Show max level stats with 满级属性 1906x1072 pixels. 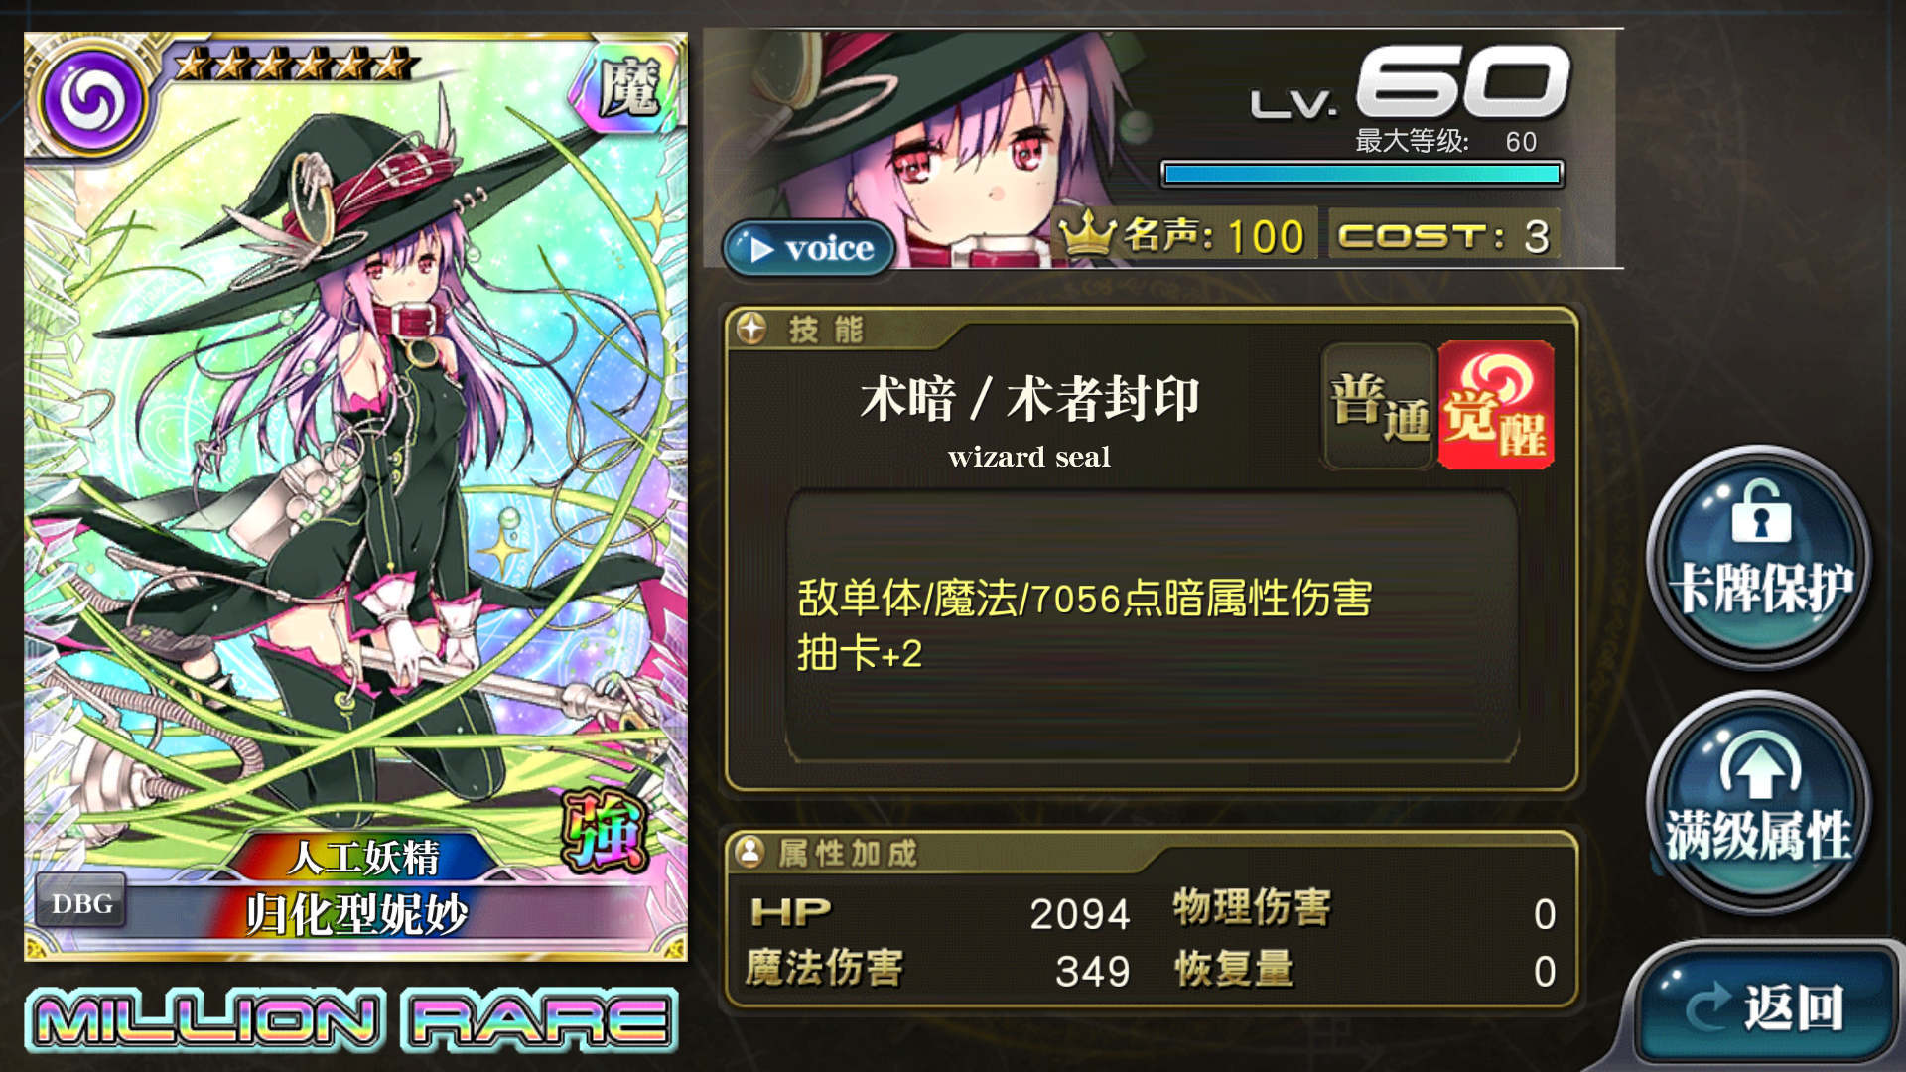point(1760,802)
